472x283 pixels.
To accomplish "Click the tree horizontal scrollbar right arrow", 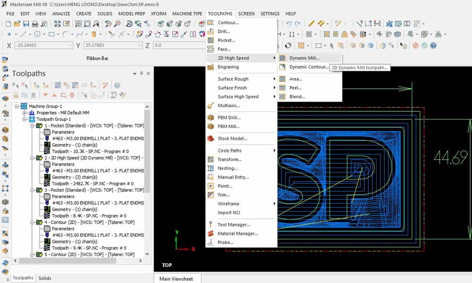I will click(x=140, y=261).
